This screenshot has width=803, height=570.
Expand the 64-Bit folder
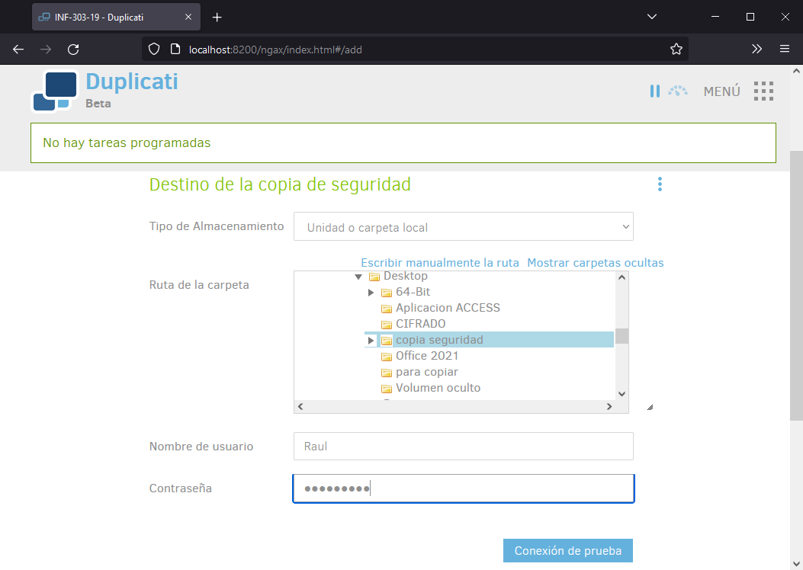[x=371, y=293]
